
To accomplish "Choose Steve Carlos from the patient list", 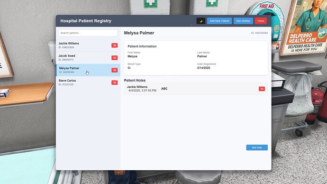I will [x=88, y=83].
